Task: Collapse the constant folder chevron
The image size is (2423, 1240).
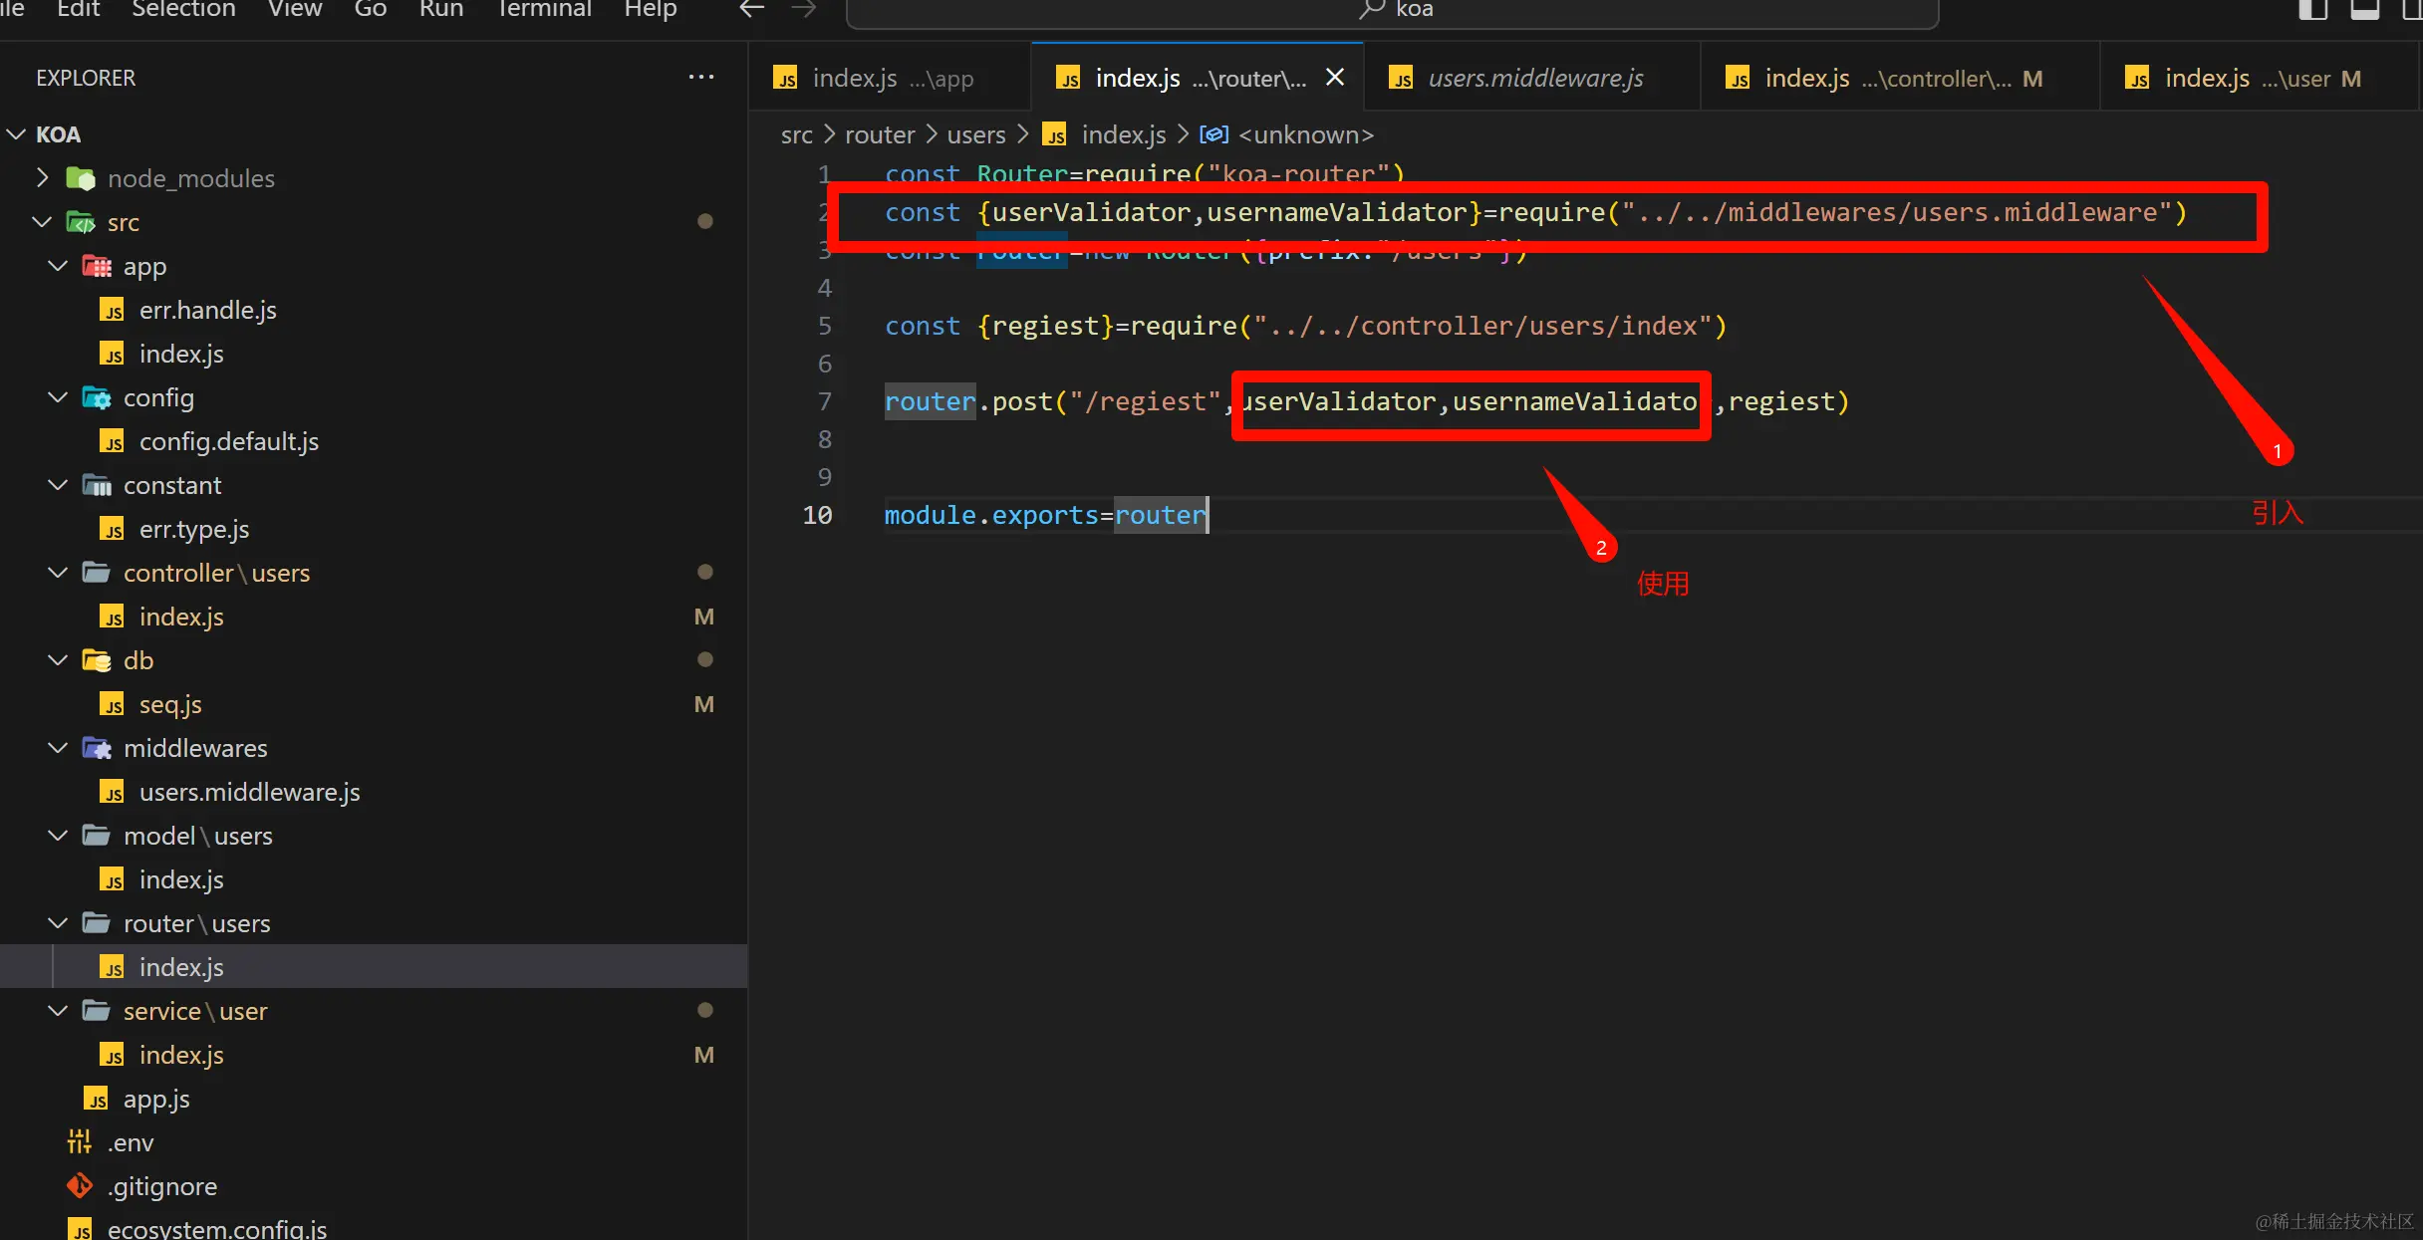Action: pyautogui.click(x=58, y=485)
